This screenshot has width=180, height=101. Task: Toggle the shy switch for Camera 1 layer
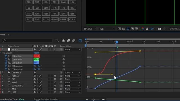[35, 72]
